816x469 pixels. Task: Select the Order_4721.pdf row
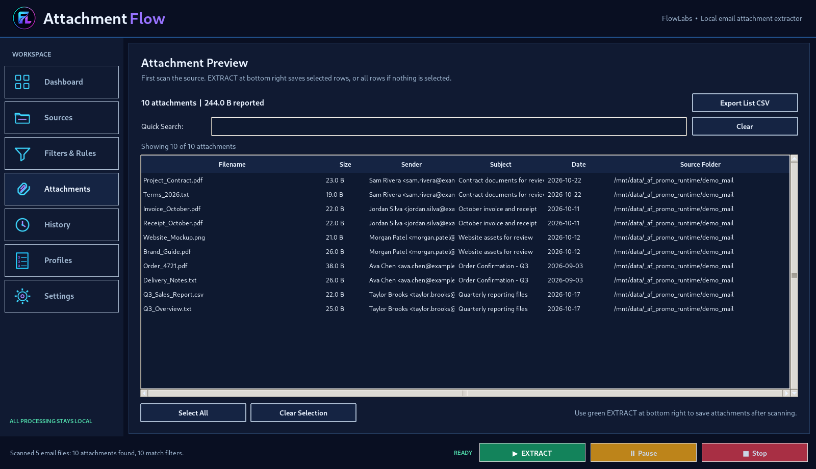pyautogui.click(x=465, y=266)
